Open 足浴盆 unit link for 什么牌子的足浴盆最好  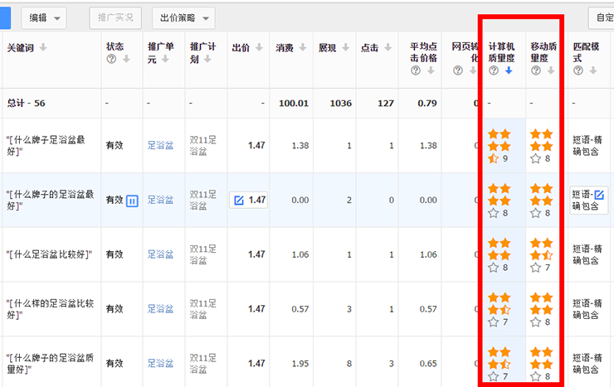[x=160, y=201]
